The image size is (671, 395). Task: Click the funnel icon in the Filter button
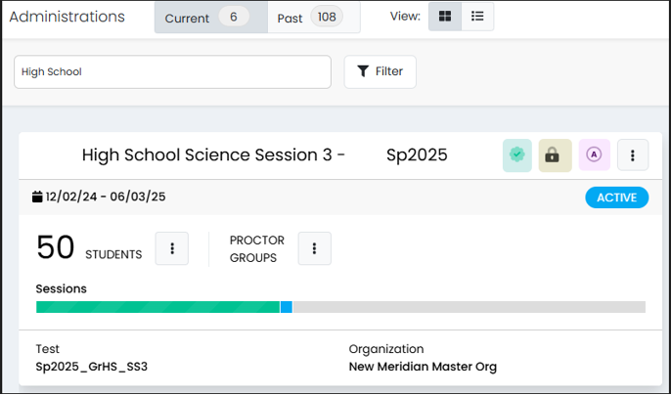363,71
